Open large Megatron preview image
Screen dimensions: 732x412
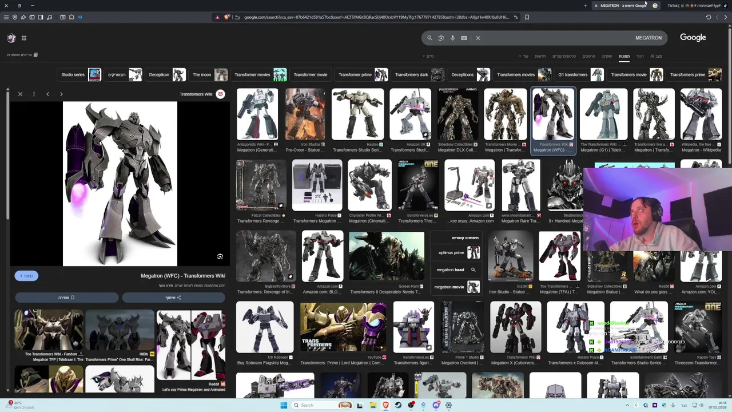[x=120, y=184]
